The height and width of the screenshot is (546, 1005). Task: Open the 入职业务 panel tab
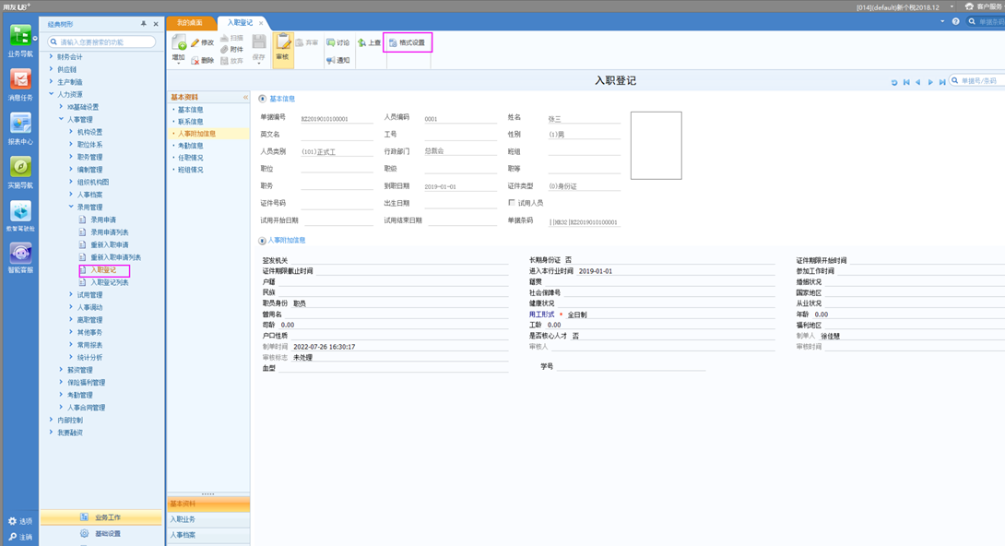pyautogui.click(x=208, y=519)
